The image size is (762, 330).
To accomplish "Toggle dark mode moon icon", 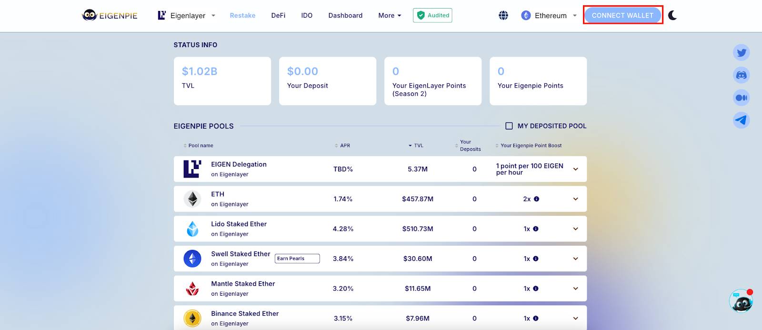I will pyautogui.click(x=672, y=15).
